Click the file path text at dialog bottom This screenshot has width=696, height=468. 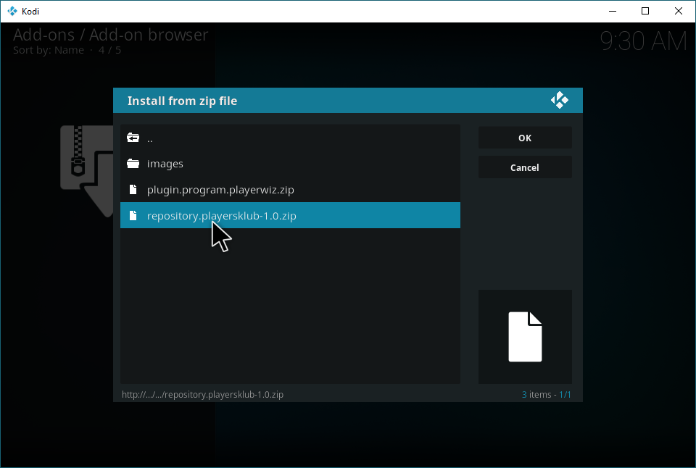coord(202,395)
